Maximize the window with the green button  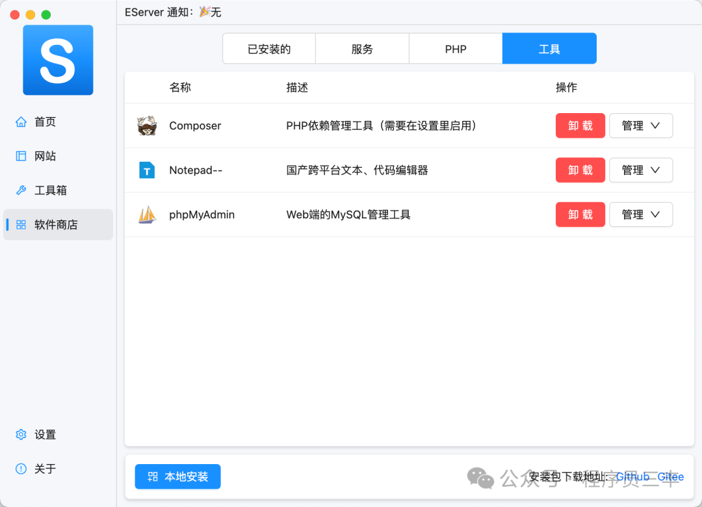46,15
